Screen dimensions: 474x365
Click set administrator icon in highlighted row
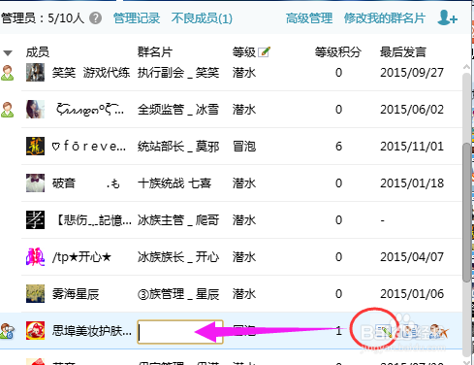(411, 331)
